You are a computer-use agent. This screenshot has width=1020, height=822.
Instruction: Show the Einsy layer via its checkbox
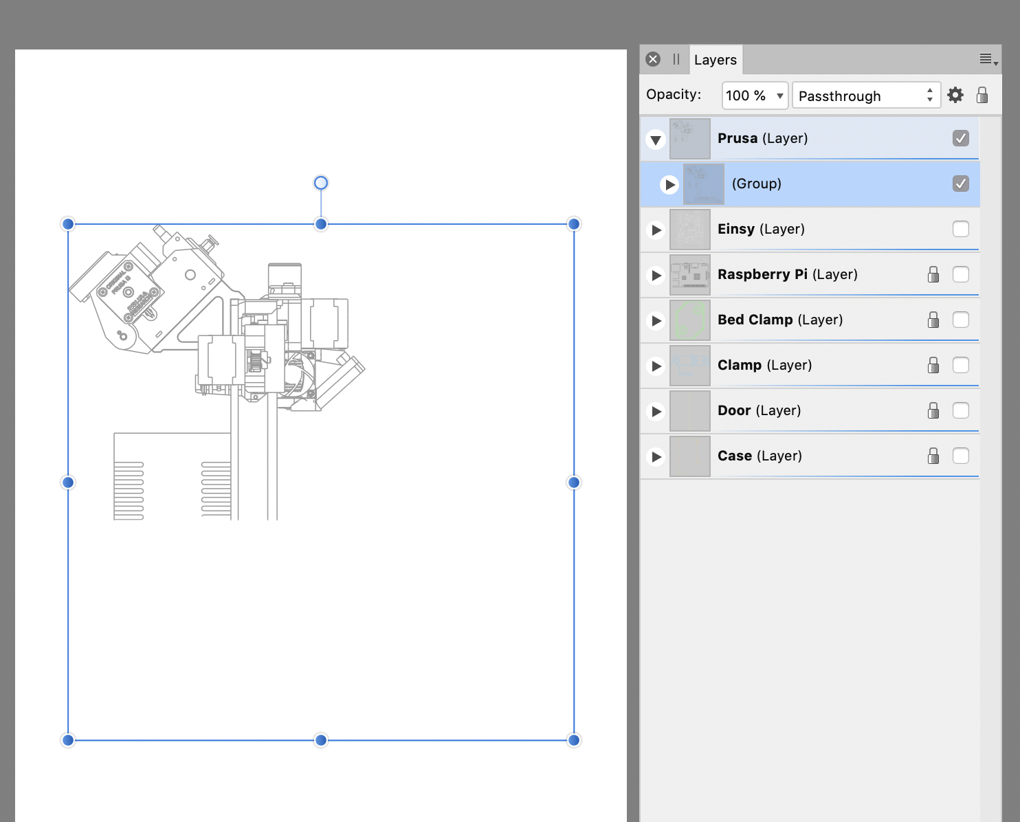[960, 229]
